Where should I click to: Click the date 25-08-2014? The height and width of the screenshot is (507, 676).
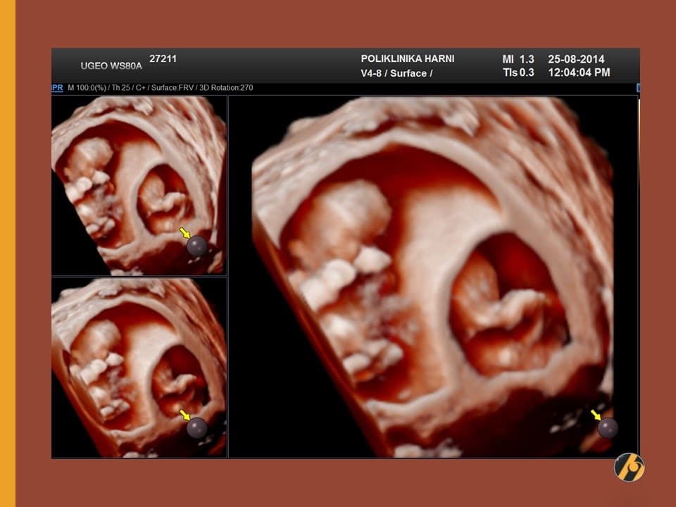point(576,59)
